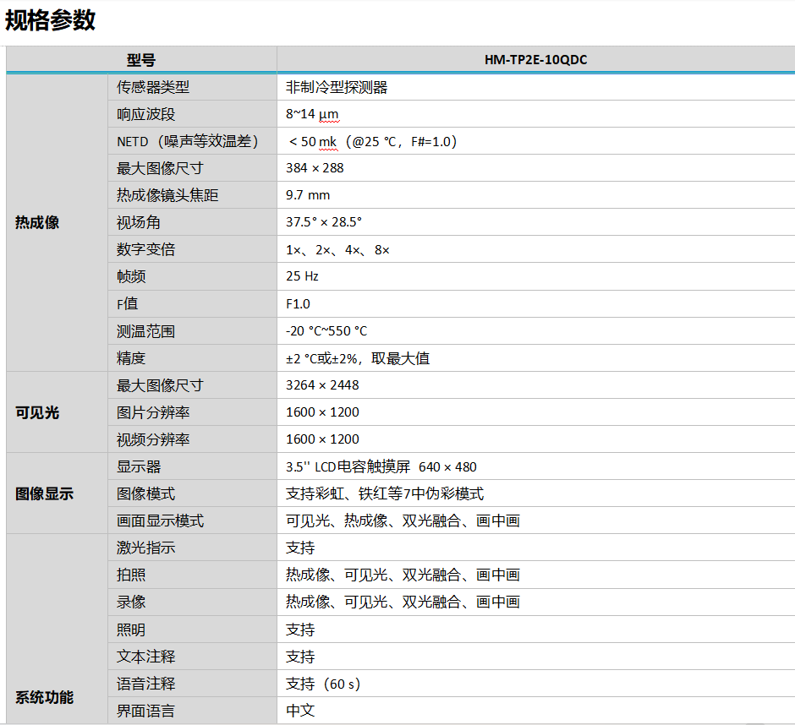
Task: Click the 照明 label
Action: coord(131,630)
